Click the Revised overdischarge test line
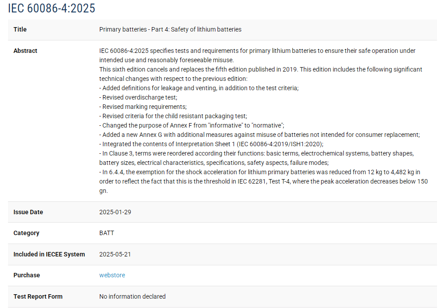 point(139,97)
